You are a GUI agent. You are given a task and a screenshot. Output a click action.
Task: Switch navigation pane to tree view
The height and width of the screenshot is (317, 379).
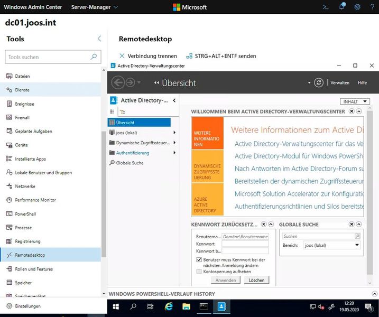pyautogui.click(x=123, y=111)
